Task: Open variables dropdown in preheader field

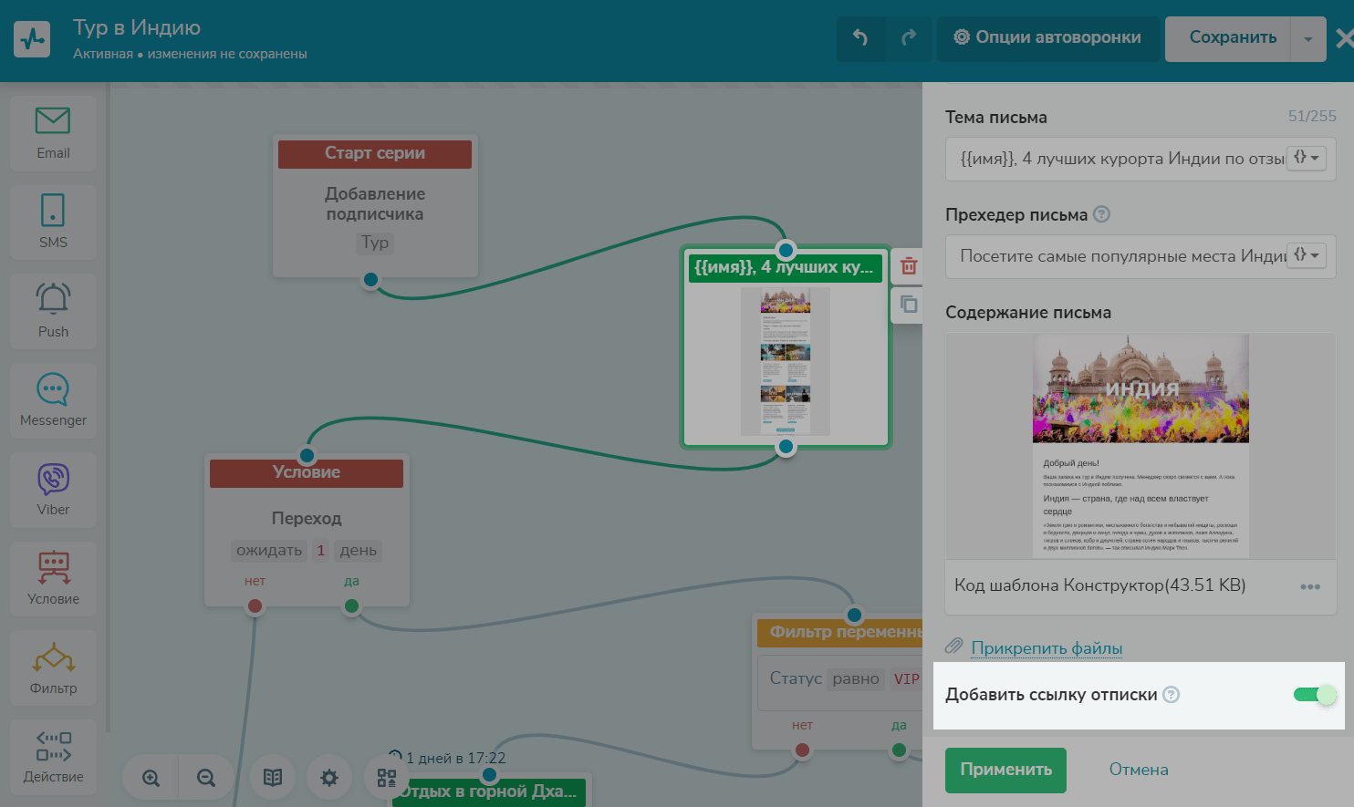Action: click(x=1307, y=255)
